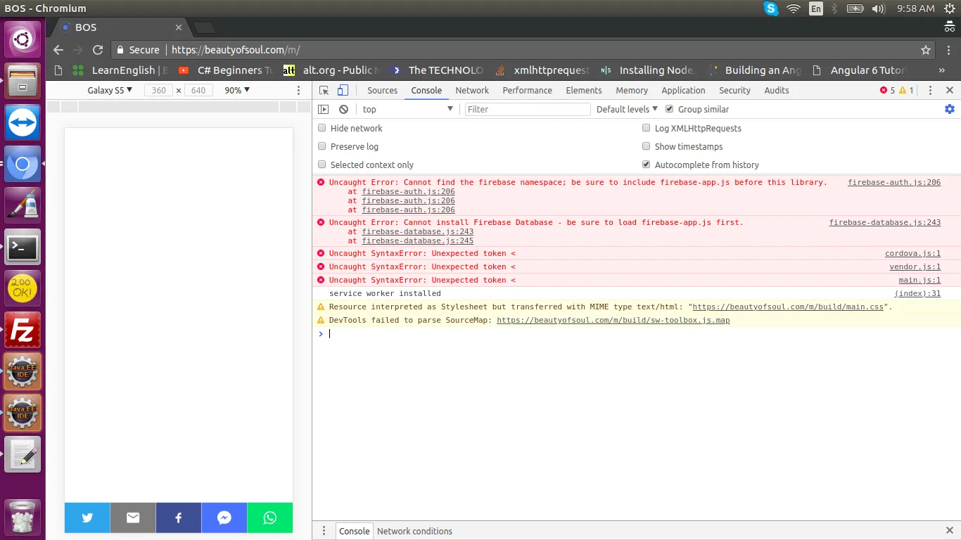Open the firebase-database.js:245 stack trace link
The width and height of the screenshot is (961, 540).
click(418, 240)
